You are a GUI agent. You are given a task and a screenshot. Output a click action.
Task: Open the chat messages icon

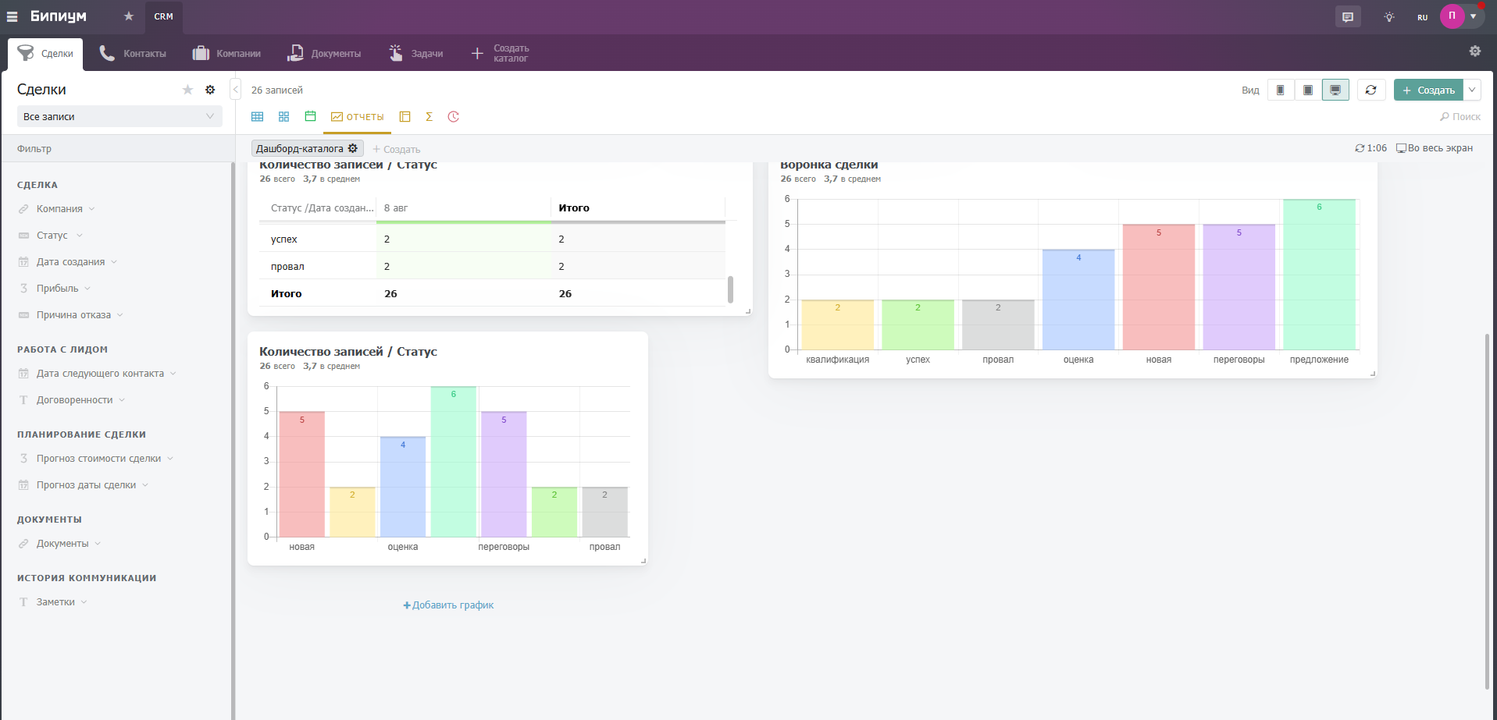(1347, 17)
